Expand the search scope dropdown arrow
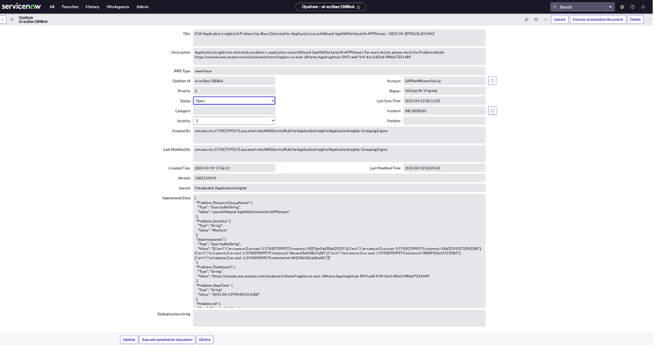The height and width of the screenshot is (345, 654). click(x=610, y=7)
